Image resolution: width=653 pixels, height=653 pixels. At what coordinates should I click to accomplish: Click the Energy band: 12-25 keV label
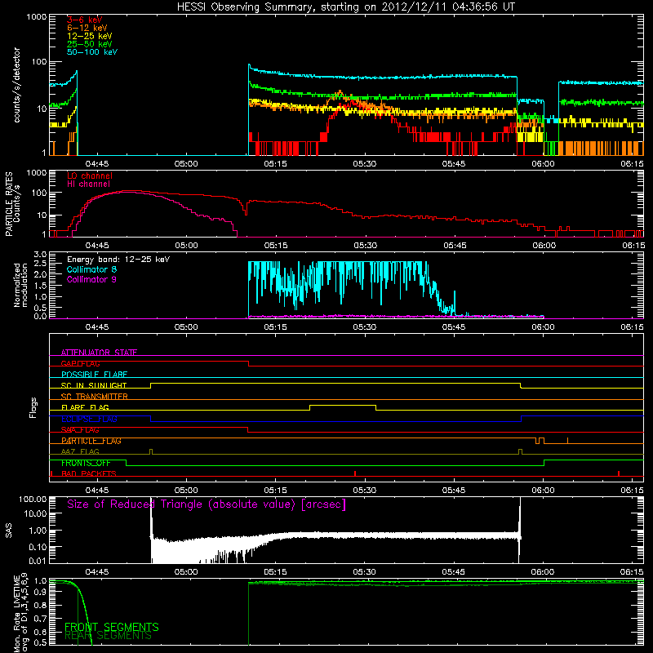(x=118, y=260)
